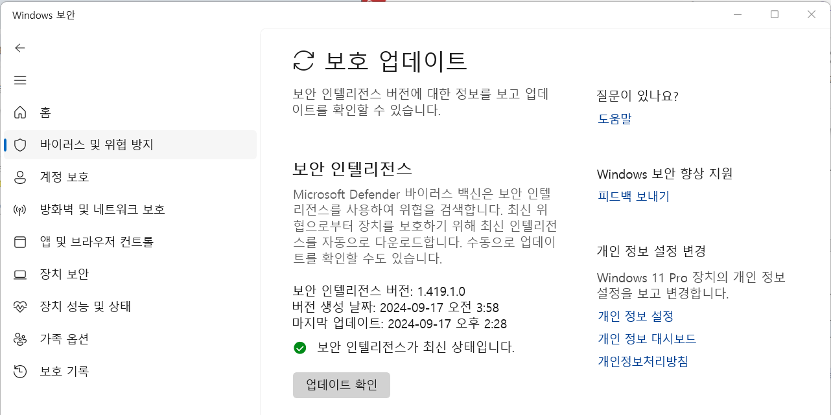Click the 개인 정보 설정 변경 heading
This screenshot has width=831, height=415.
[651, 251]
